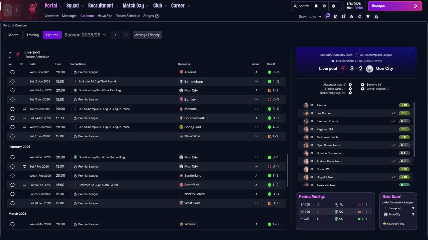
Task: Expand the Match Day menu dropdown
Action: click(x=147, y=6)
